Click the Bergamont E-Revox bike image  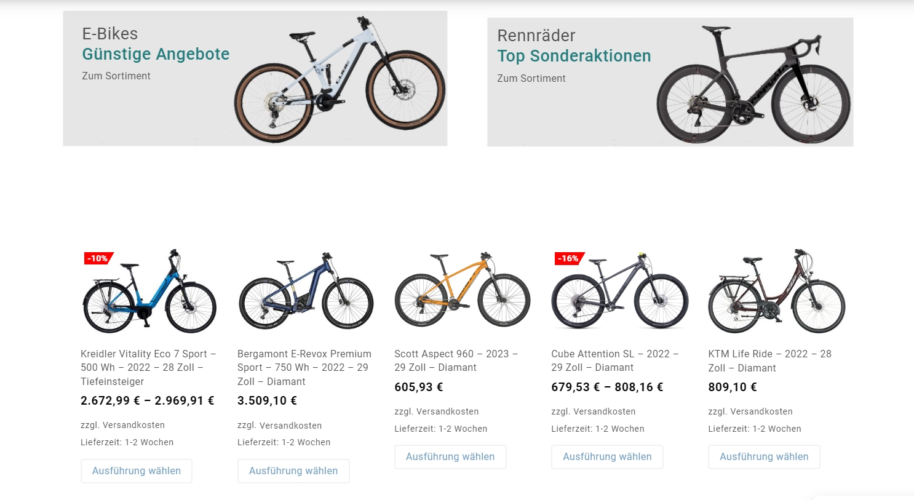click(306, 291)
